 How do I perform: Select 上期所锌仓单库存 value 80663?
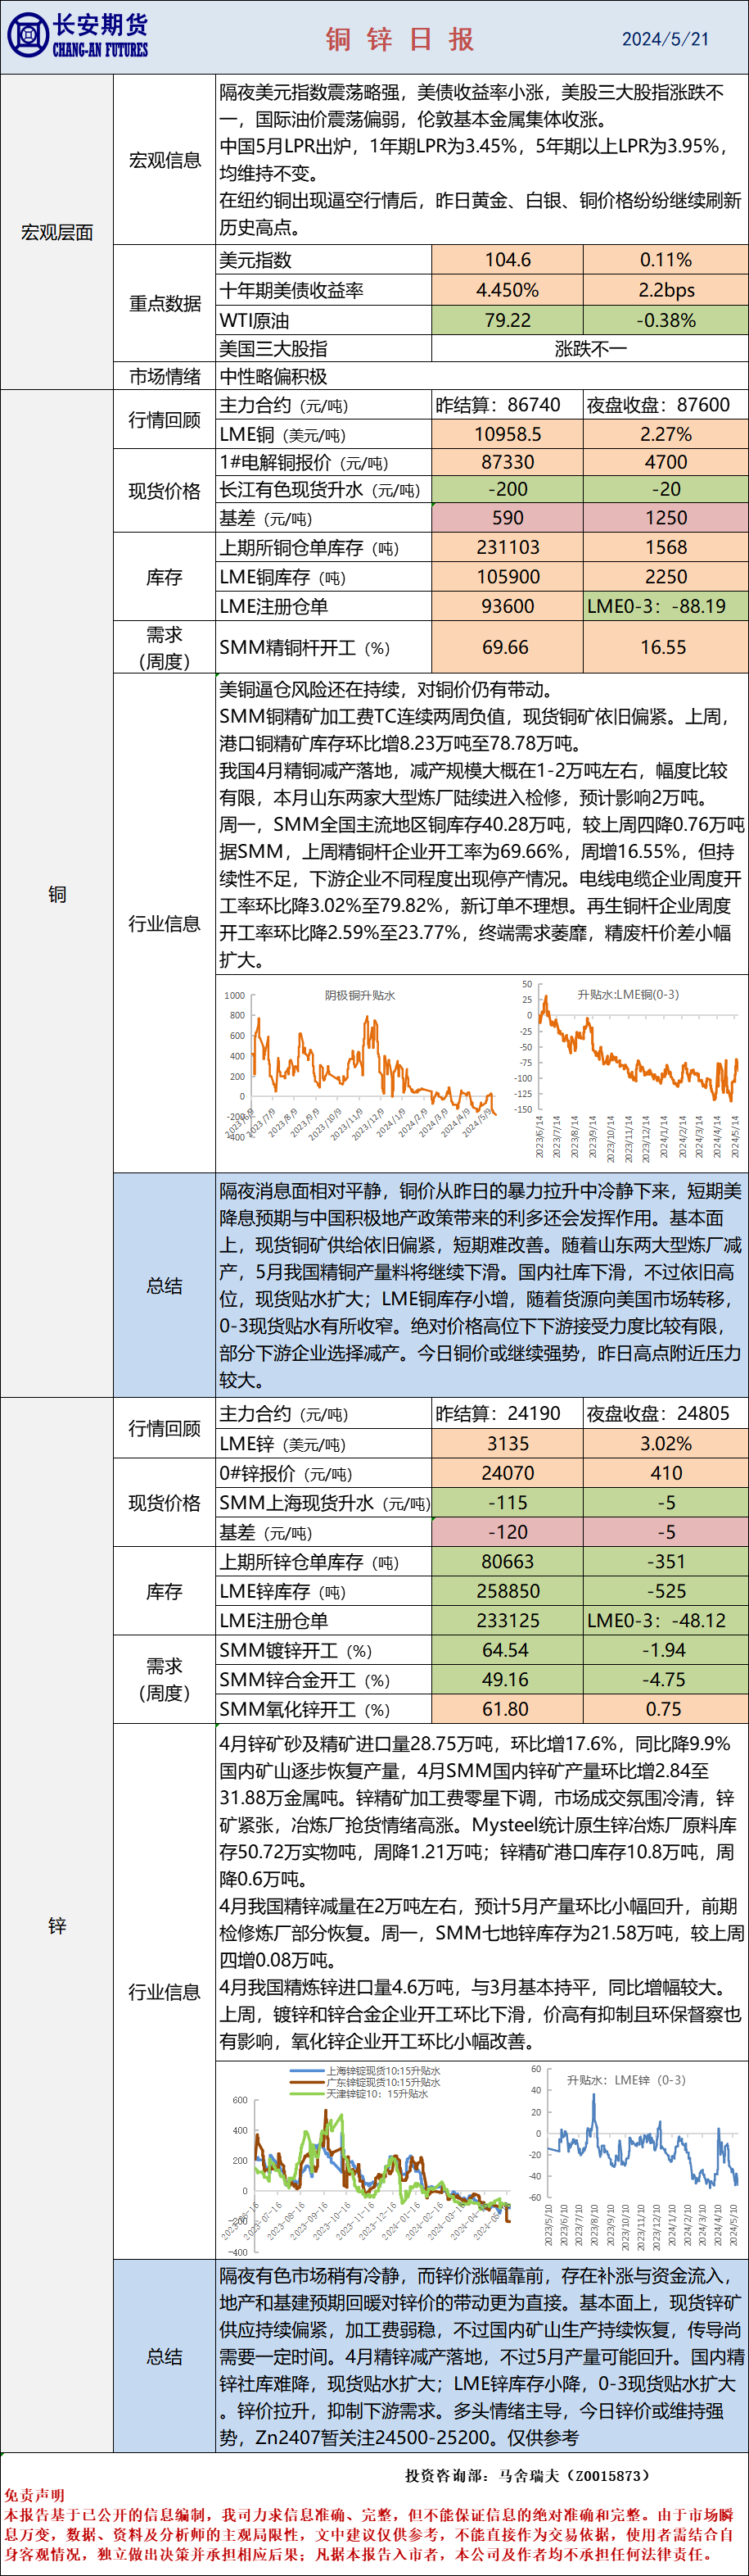(508, 1561)
